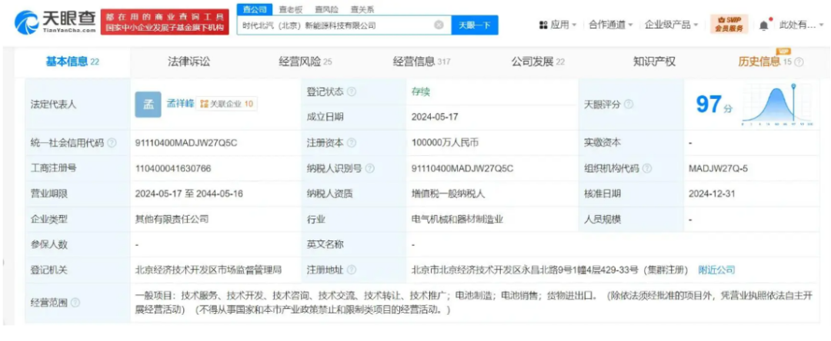This screenshot has width=831, height=341.
Task: Switch to the 查关系 search tab
Action: [x=362, y=9]
